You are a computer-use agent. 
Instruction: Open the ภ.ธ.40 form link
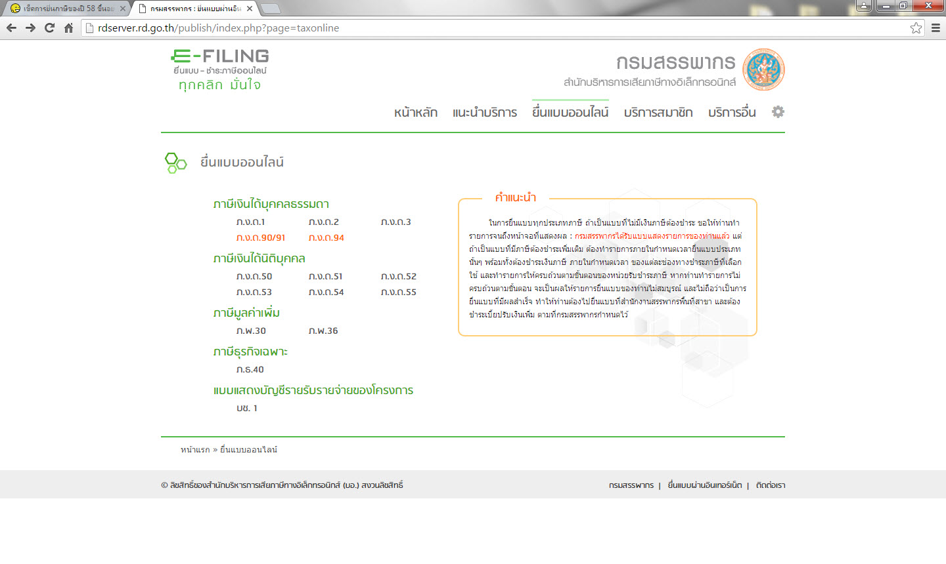point(250,369)
